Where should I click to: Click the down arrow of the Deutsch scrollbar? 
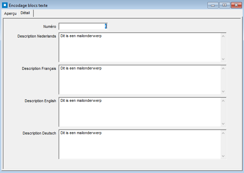[223, 156]
